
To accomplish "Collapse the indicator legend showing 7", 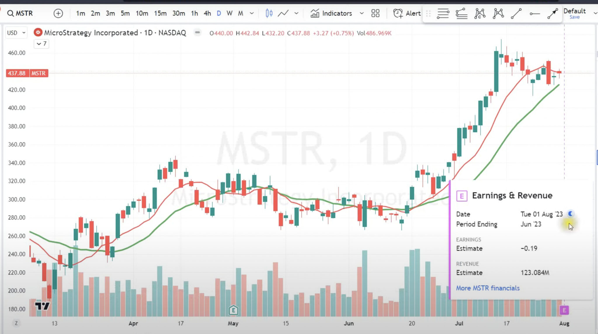I will pyautogui.click(x=41, y=44).
